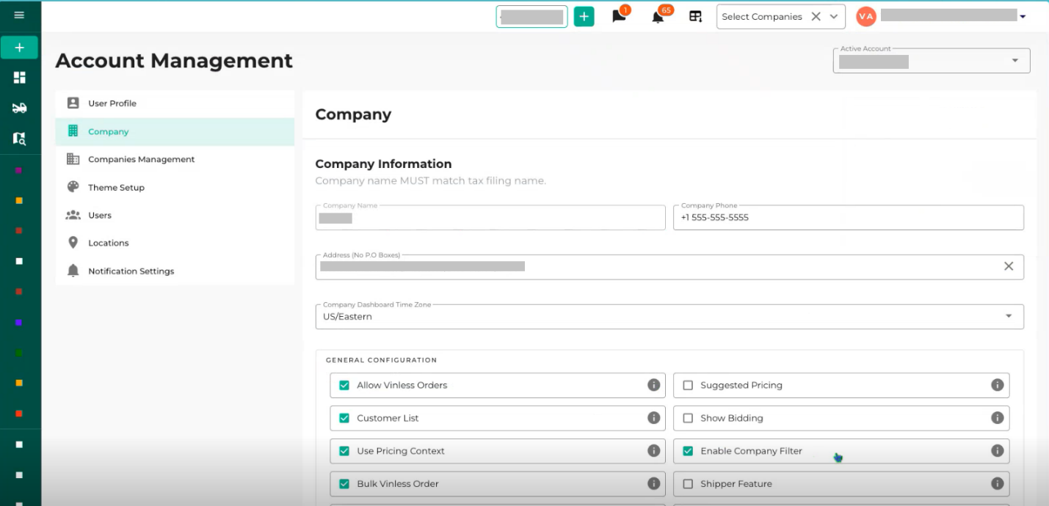Click the green plus button in the left sidebar
The height and width of the screenshot is (506, 1049).
click(x=19, y=48)
